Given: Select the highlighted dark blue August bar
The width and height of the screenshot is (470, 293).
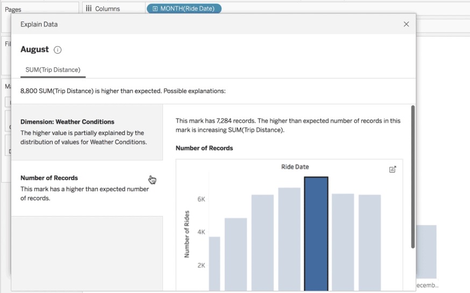Looking at the screenshot, I should pos(316,234).
